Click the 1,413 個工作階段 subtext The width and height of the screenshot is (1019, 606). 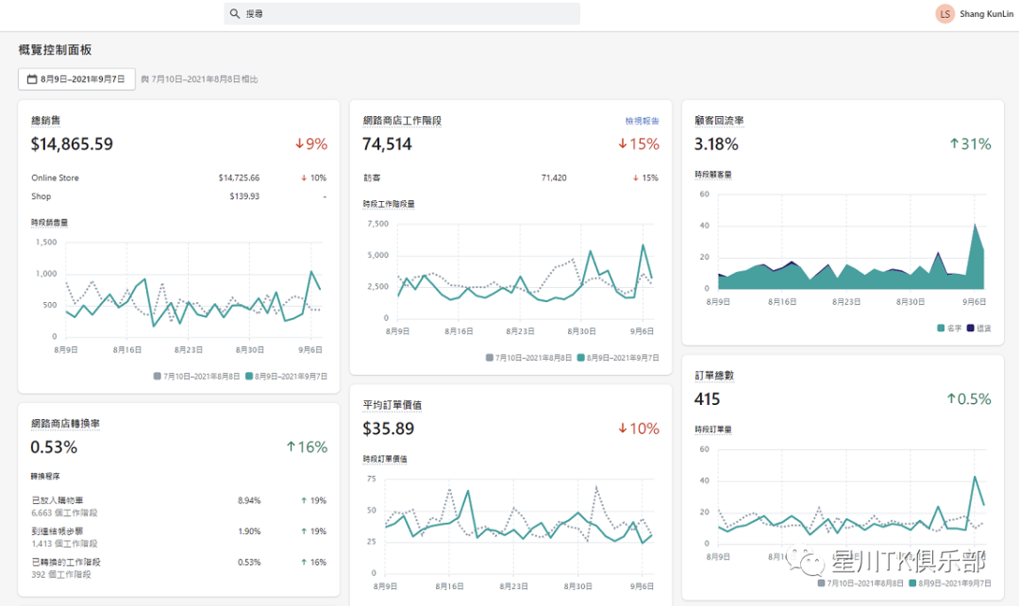tap(64, 543)
